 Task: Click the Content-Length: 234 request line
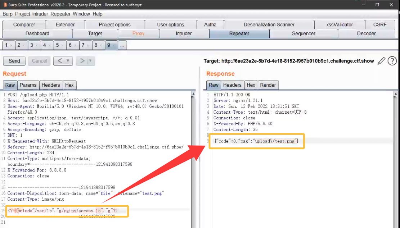[x=31, y=153]
